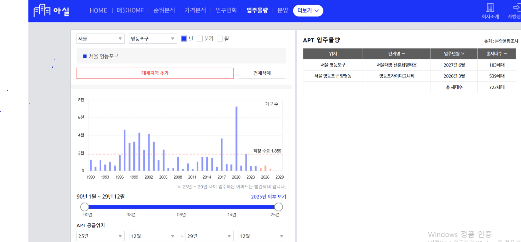
Task: Open 입주물량 menu
Action: pos(257,11)
